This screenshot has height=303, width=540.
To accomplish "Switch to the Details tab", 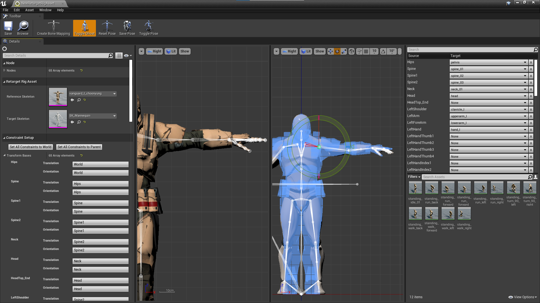I will pyautogui.click(x=14, y=41).
